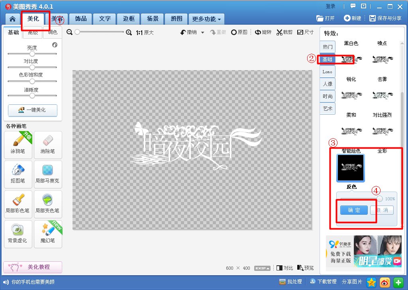The width and height of the screenshot is (408, 290).
Task: Switch to the 拼图 collage tab
Action: pos(176,19)
